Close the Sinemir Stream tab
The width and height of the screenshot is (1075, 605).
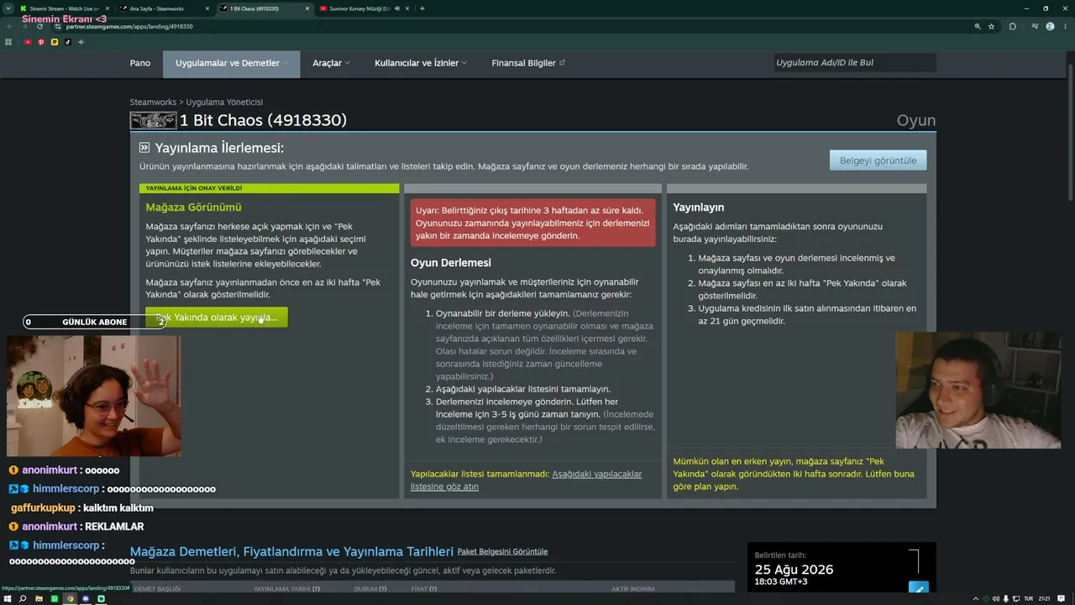[x=107, y=8]
